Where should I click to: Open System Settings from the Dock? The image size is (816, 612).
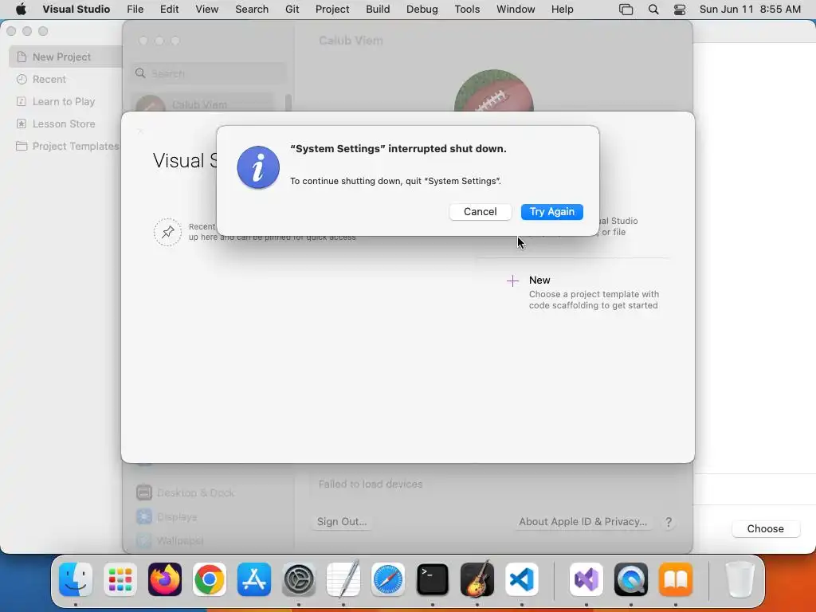(299, 579)
